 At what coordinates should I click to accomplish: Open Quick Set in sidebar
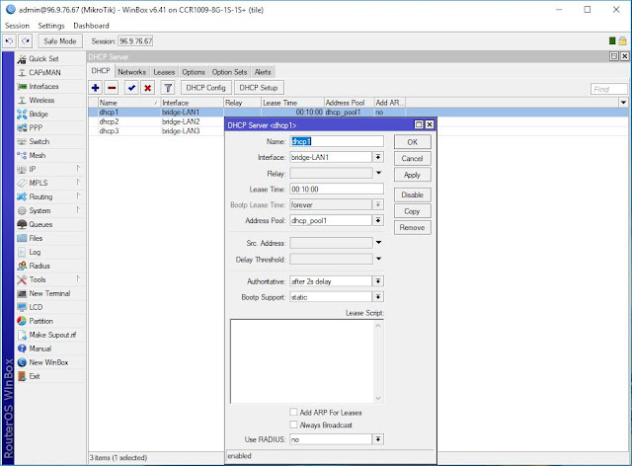pyautogui.click(x=50, y=59)
